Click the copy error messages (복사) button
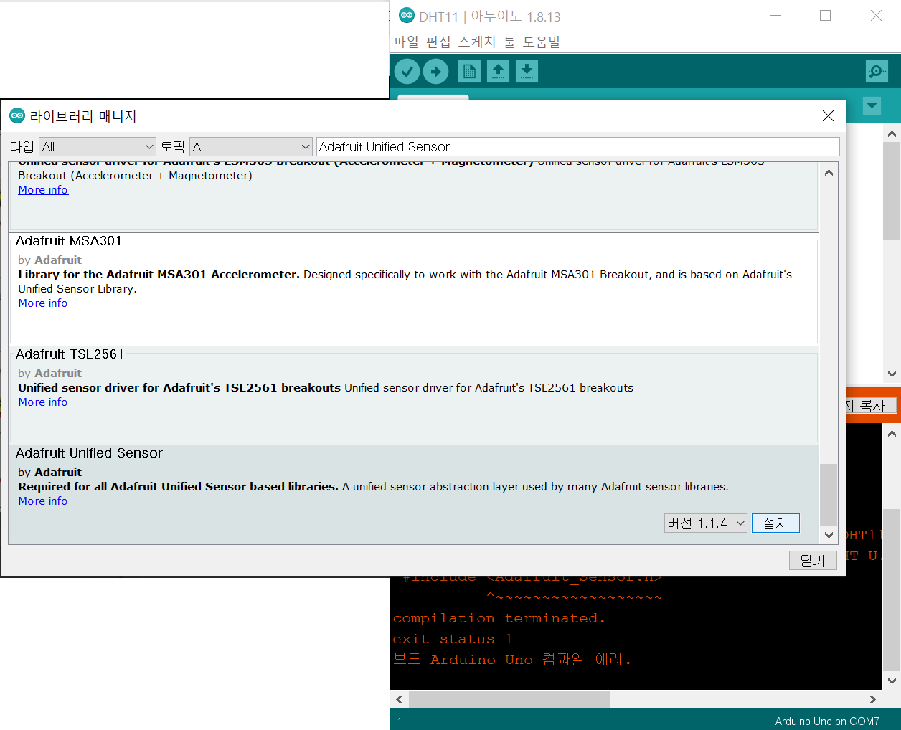The height and width of the screenshot is (730, 901). pos(871,406)
